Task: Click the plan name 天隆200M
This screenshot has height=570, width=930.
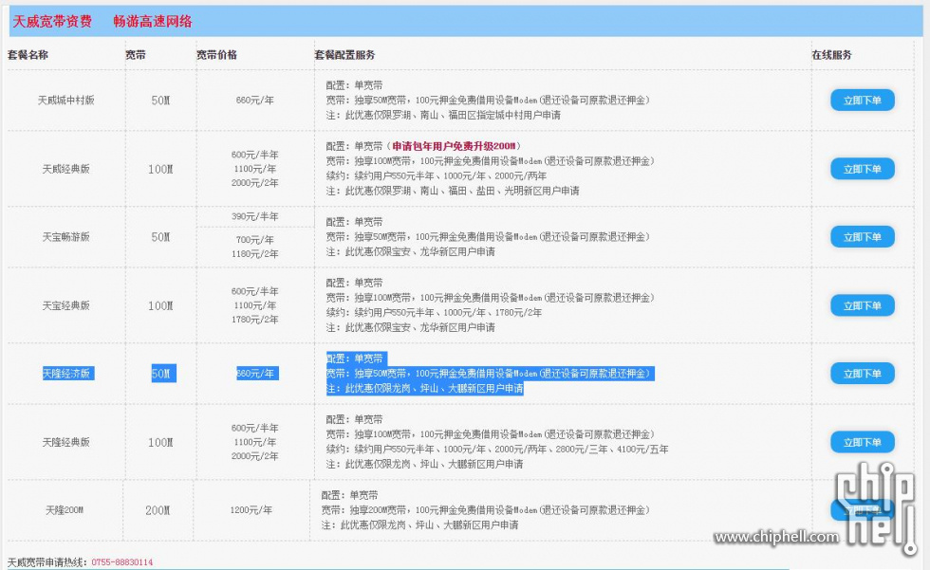Action: 65,510
